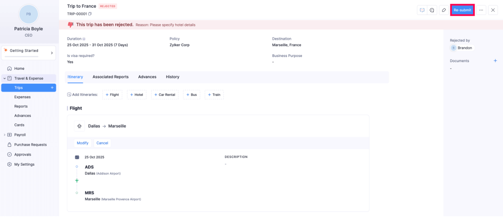The width and height of the screenshot is (503, 217).
Task: Open the History tab
Action: 172,77
